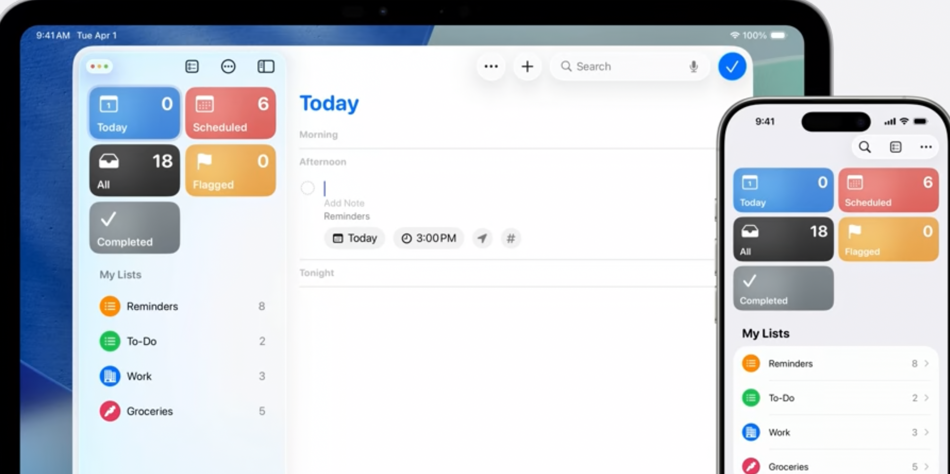Tap the microphone in the Search field
This screenshot has height=474, width=950.
693,67
